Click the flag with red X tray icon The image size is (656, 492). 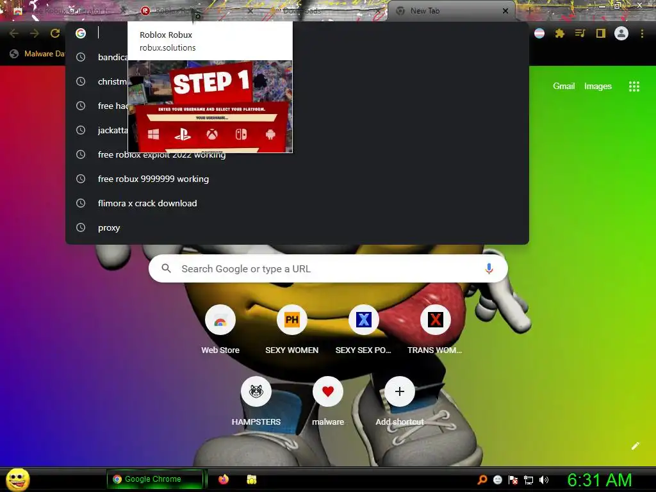point(513,480)
